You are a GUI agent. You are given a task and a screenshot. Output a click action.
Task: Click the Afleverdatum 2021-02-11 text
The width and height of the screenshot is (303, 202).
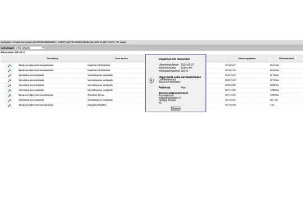[x=12, y=52]
